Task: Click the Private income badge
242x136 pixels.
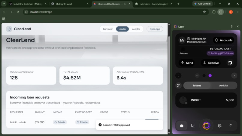Action: [60, 122]
